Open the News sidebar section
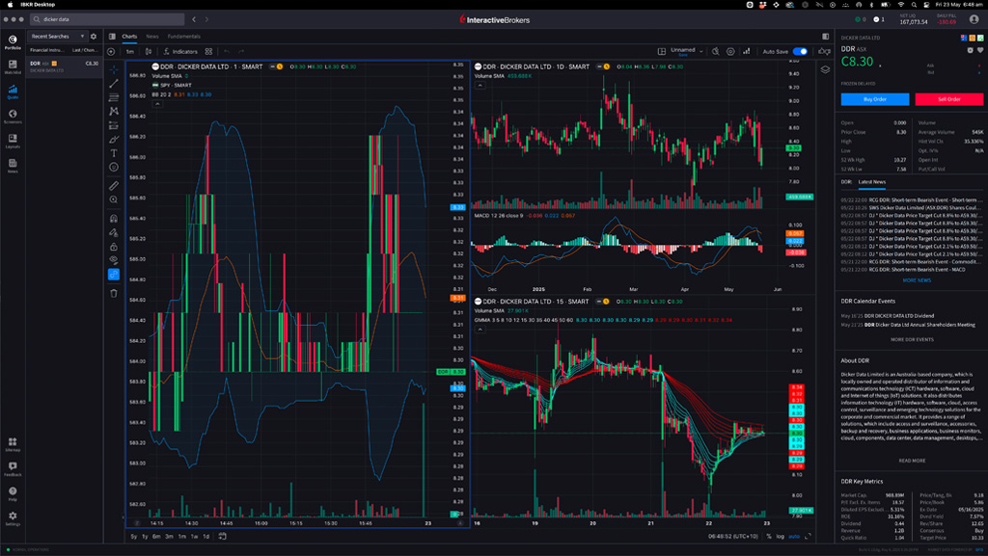This screenshot has height=556, width=988. [13, 166]
